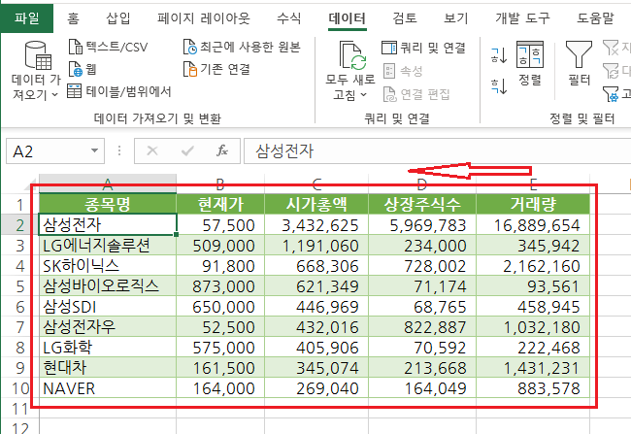The height and width of the screenshot is (434, 631).
Task: Toggle the 필터 funnel
Action: [x=579, y=63]
